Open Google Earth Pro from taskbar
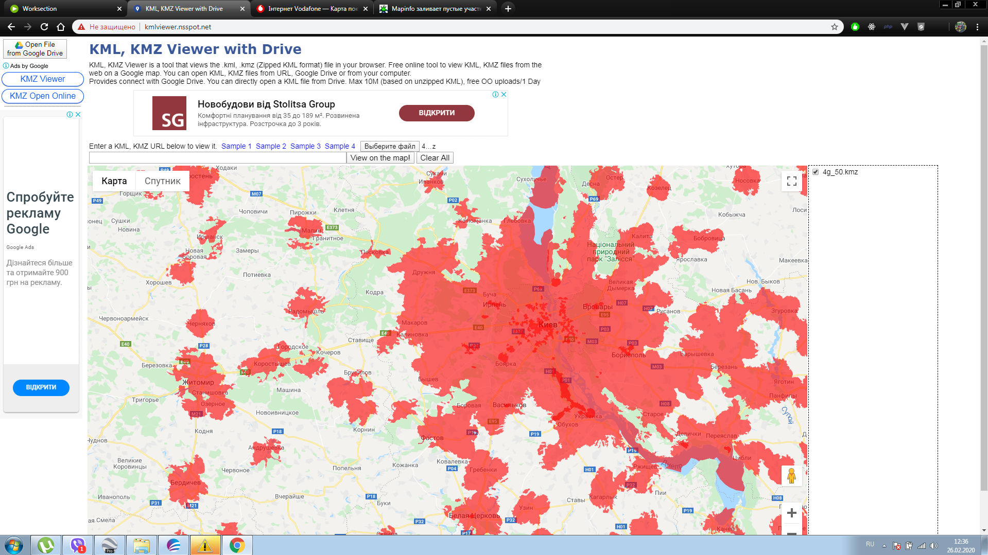Viewport: 988px width, 555px height. [110, 545]
